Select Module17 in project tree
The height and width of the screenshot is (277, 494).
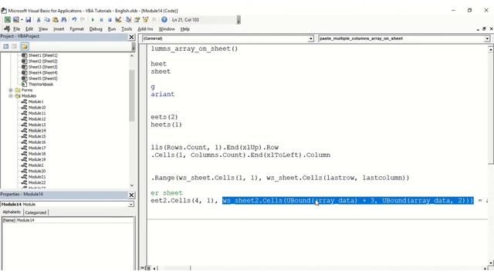pyautogui.click(x=37, y=148)
